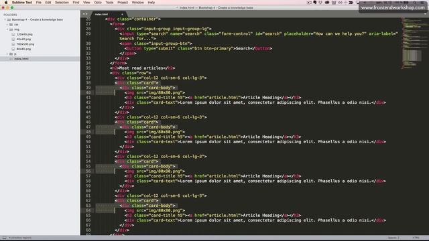This screenshot has height=241, width=429.
Task: Select 700x500.png in the sidebar
Action: 25,44
